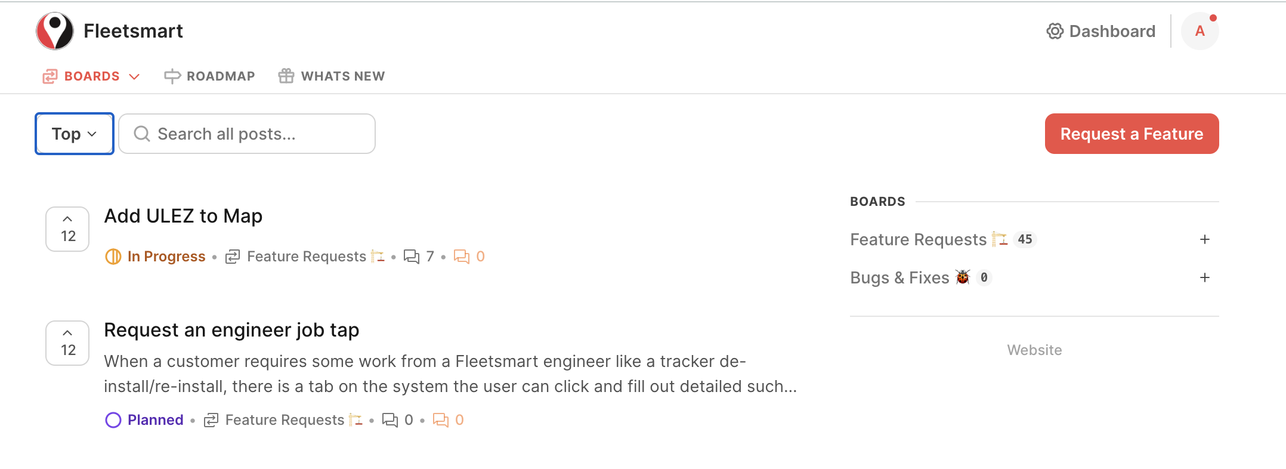Image resolution: width=1286 pixels, height=469 pixels.
Task: Click the Fleetsmart logo icon
Action: pyautogui.click(x=55, y=31)
